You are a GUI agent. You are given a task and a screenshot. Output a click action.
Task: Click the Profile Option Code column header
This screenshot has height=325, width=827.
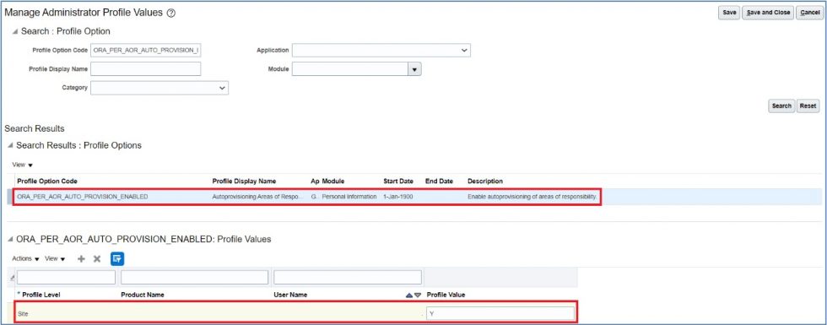(x=47, y=181)
